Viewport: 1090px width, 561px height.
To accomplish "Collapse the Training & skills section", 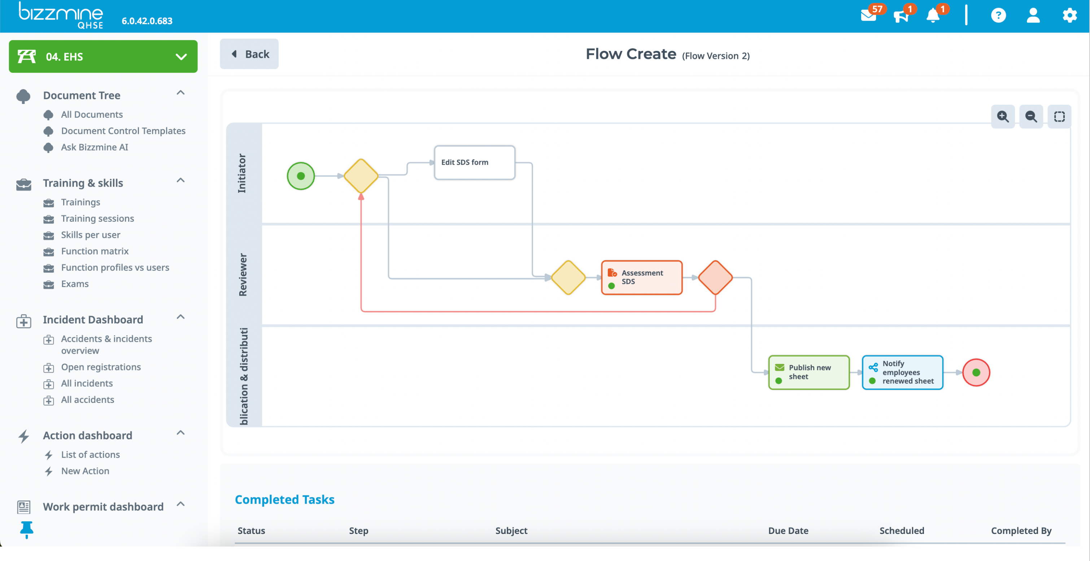I will click(181, 181).
